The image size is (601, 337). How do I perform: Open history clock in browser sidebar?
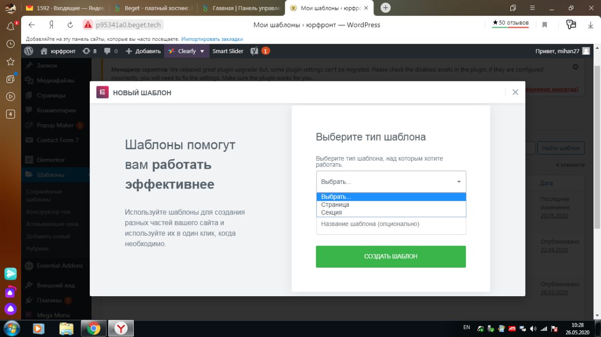point(10,44)
